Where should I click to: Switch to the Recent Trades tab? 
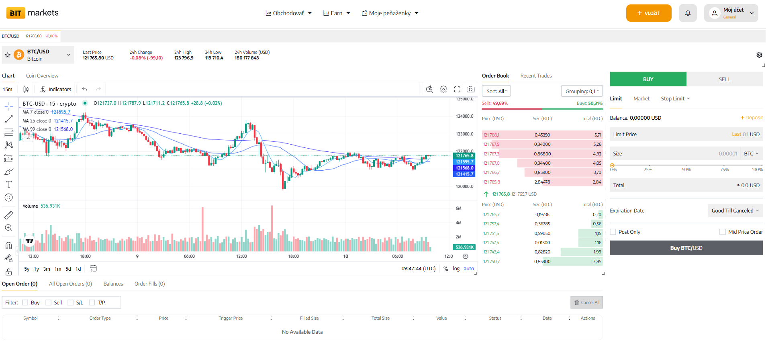[x=536, y=76]
